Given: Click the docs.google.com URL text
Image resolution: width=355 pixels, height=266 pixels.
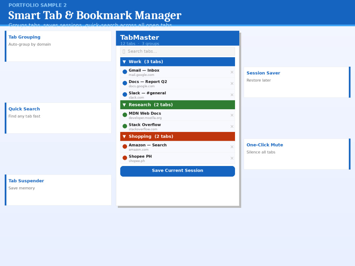Looking at the screenshot, I should pos(142,86).
